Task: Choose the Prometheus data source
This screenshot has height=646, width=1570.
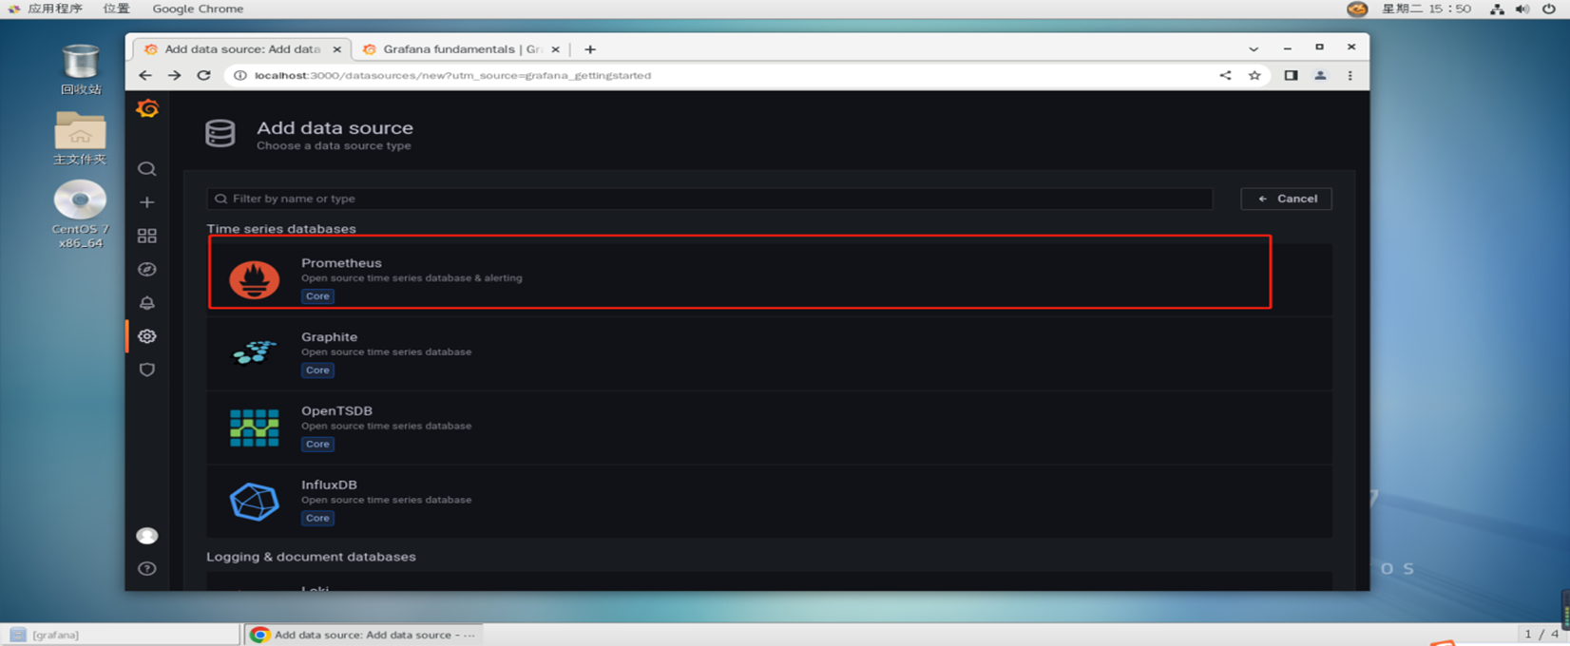Action: click(x=769, y=279)
